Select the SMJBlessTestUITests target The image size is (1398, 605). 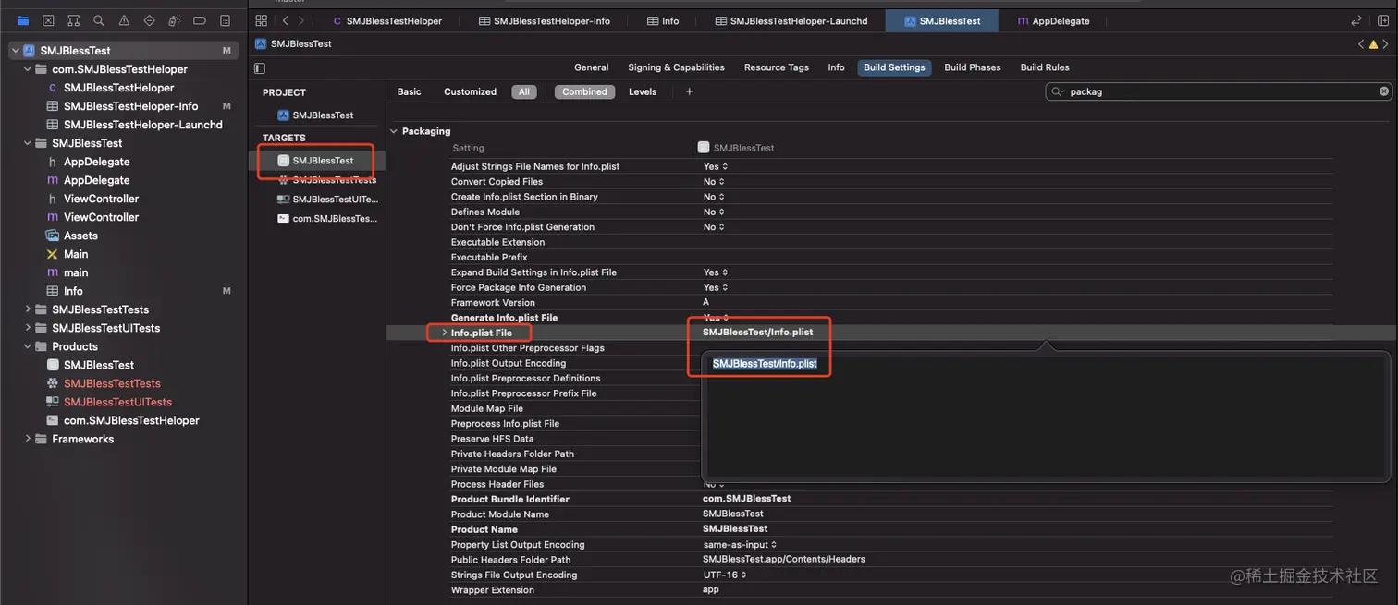[x=327, y=199]
